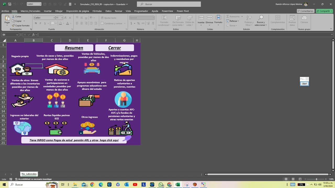Open the hands exchanging money icon
Screen dimensions: 335x188
tap(23, 100)
